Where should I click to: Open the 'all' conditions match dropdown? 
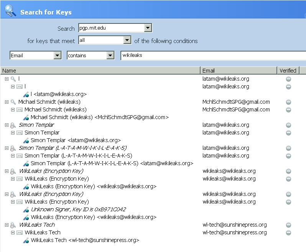tap(127, 40)
